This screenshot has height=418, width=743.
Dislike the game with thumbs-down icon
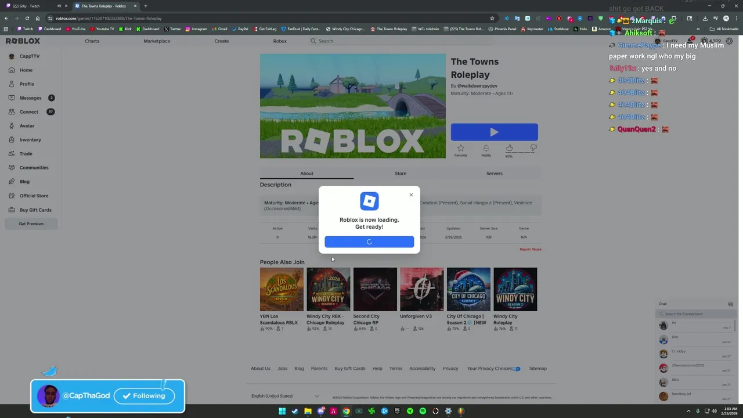click(533, 149)
